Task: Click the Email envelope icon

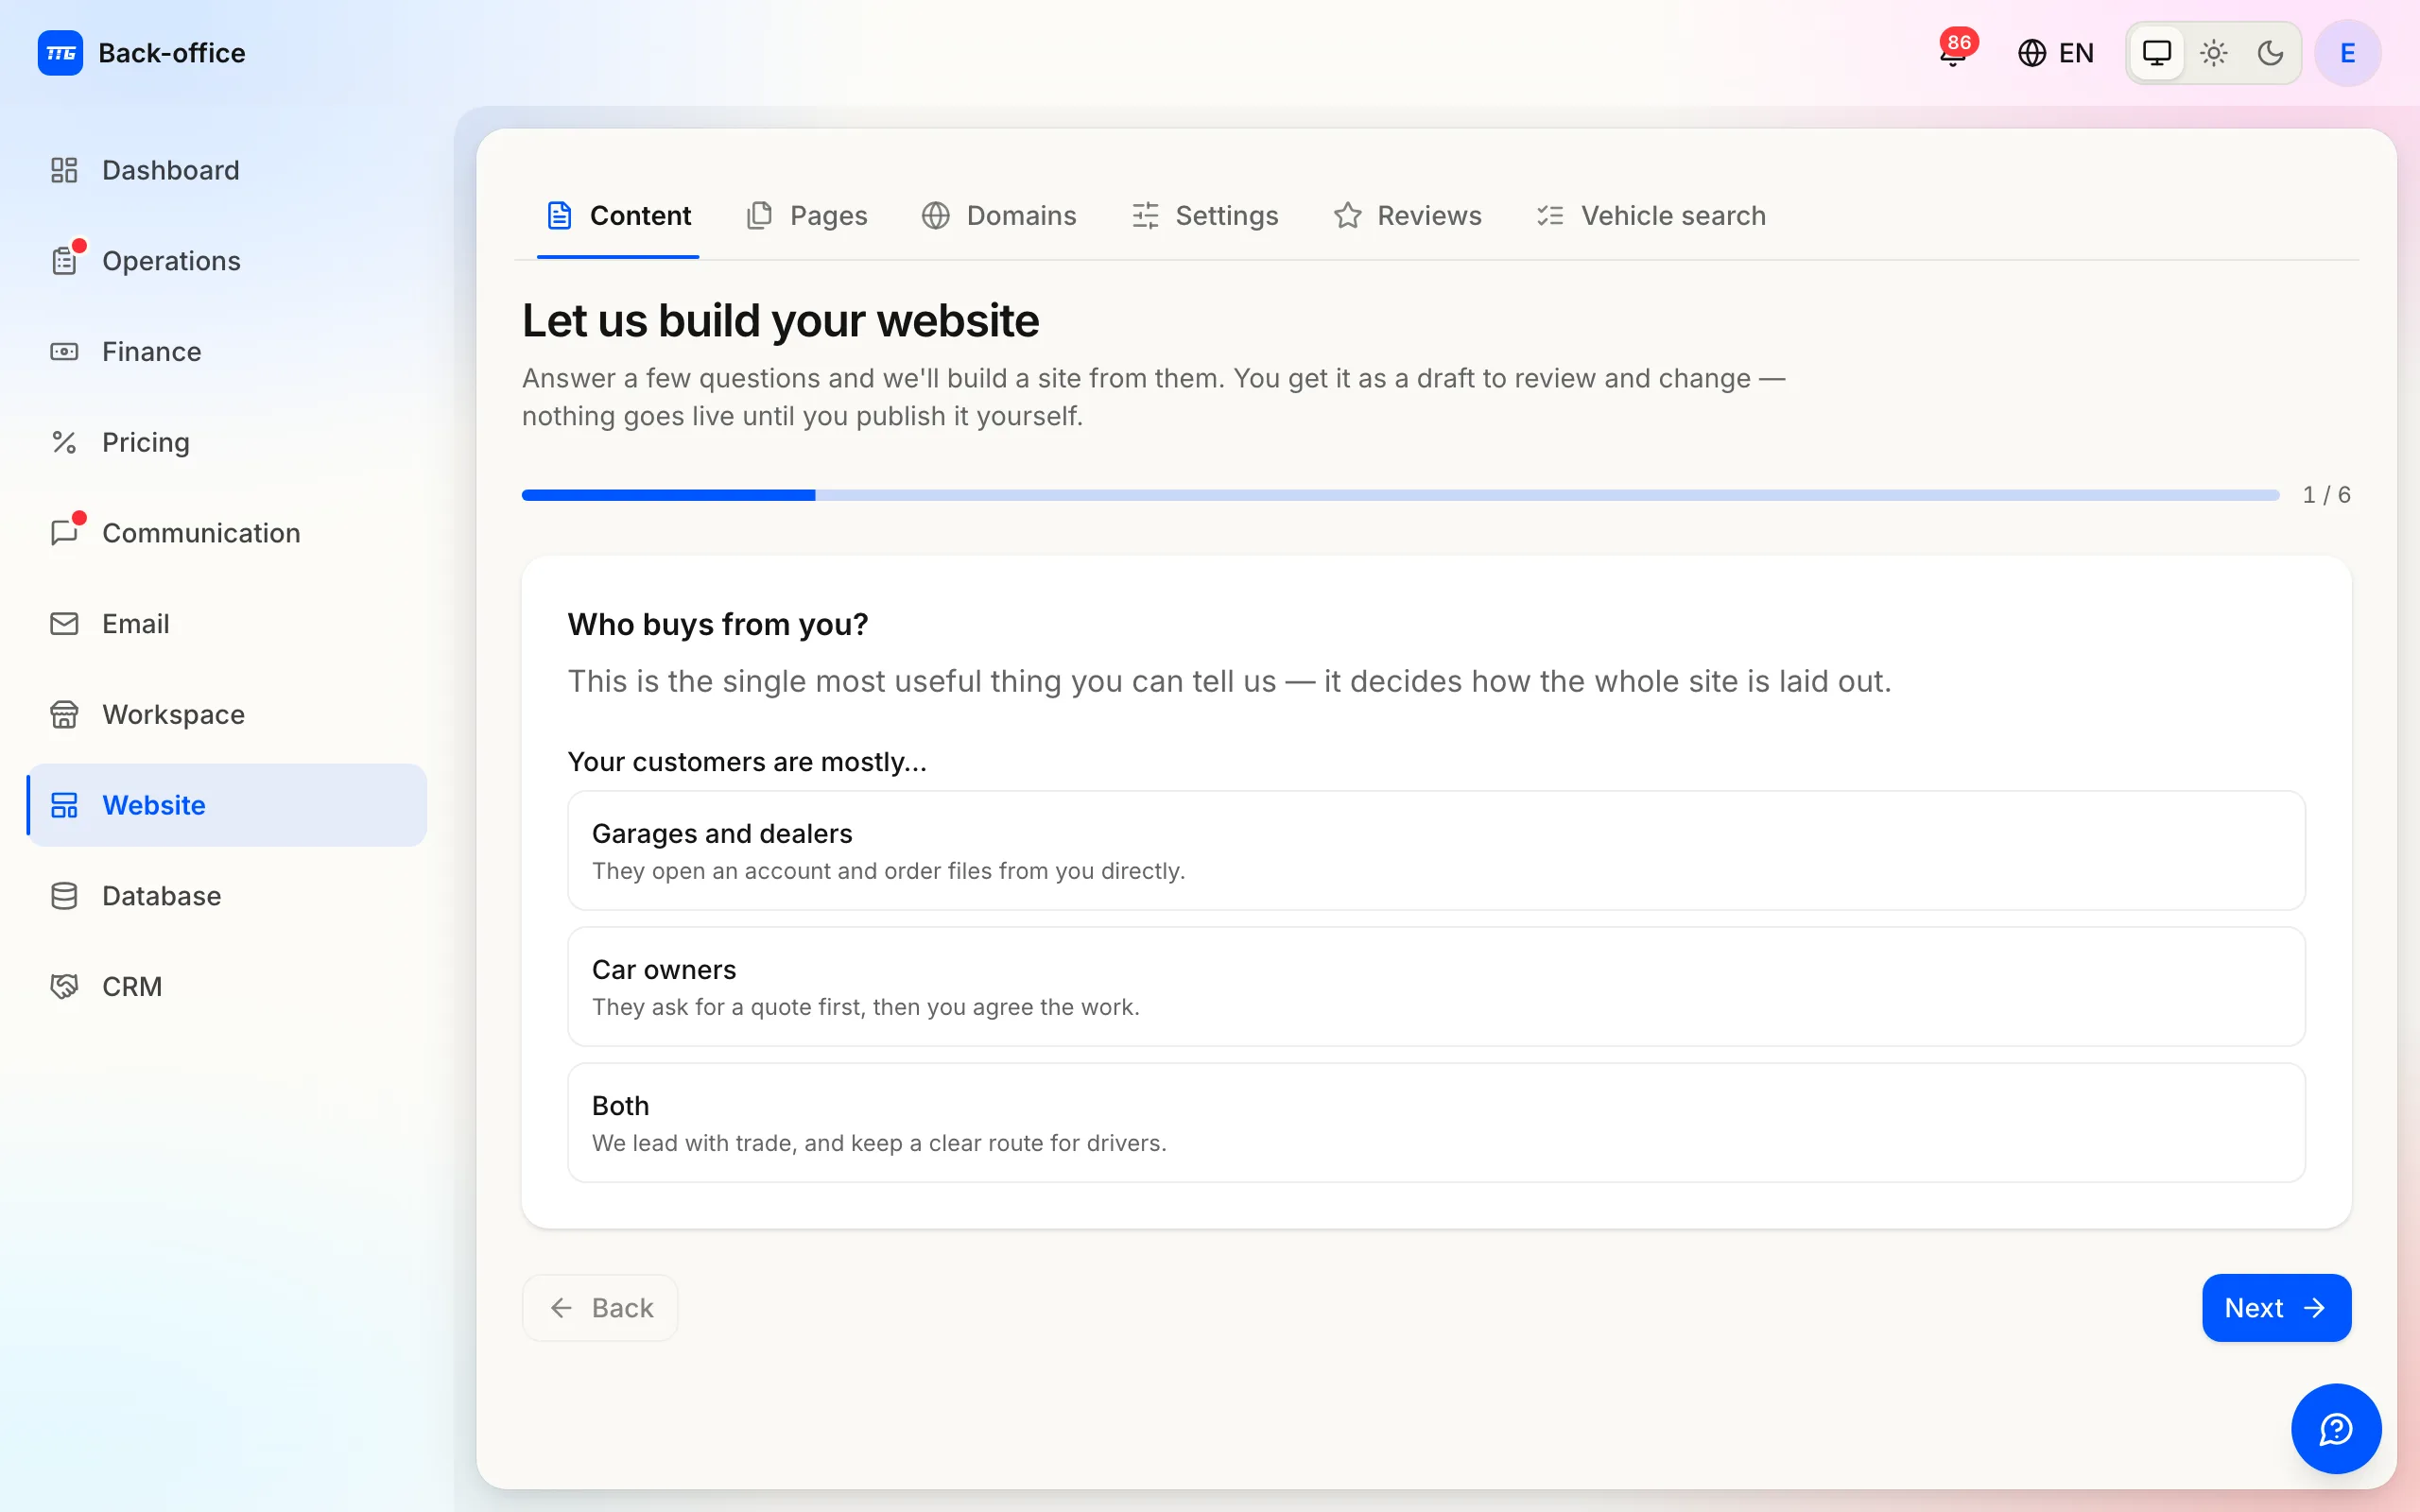Action: point(64,624)
